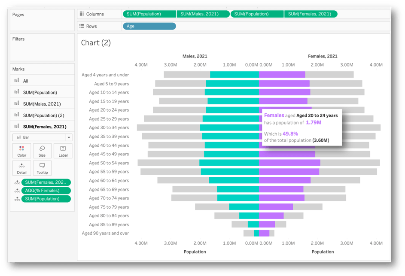This screenshot has width=405, height=276.
Task: Open the Color mark property
Action: click(21, 151)
